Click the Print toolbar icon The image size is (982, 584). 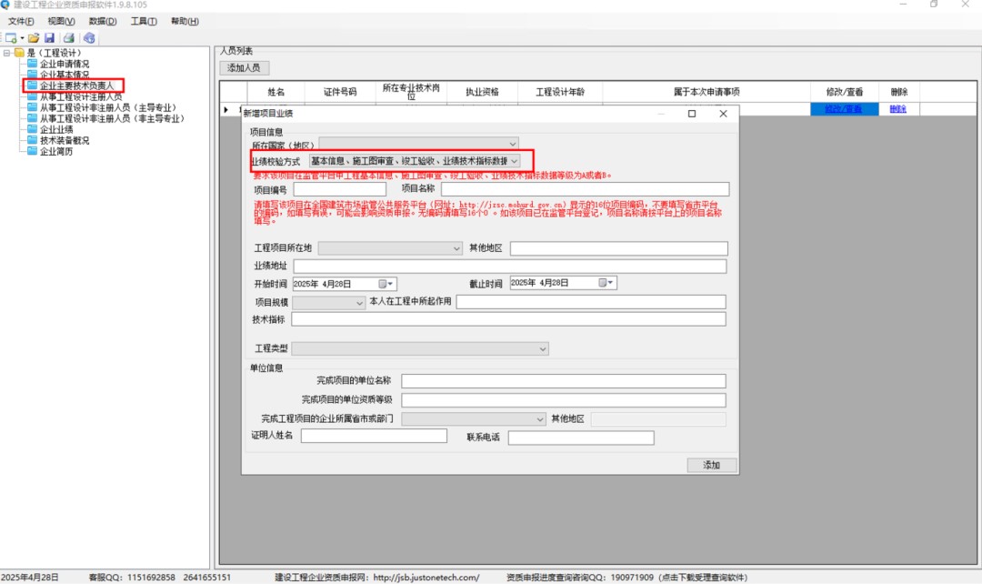click(68, 38)
